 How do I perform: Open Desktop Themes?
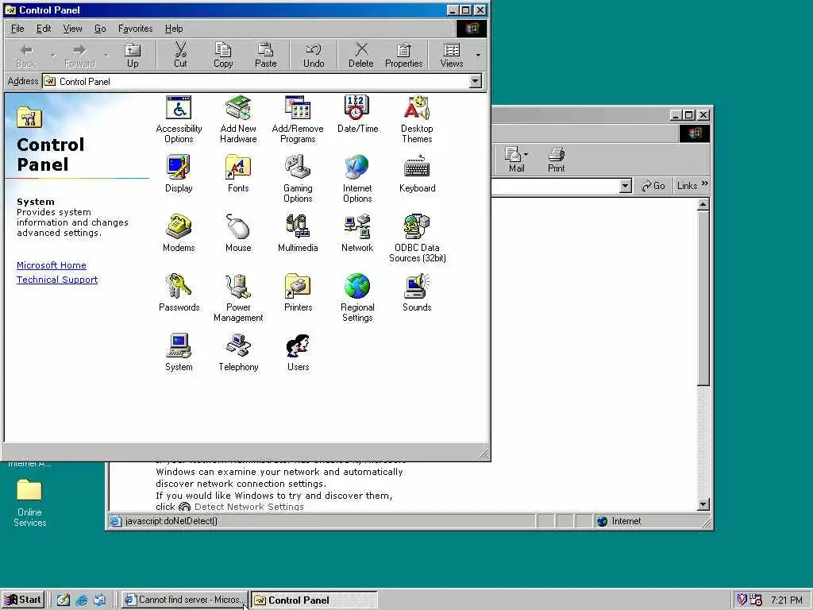417,119
